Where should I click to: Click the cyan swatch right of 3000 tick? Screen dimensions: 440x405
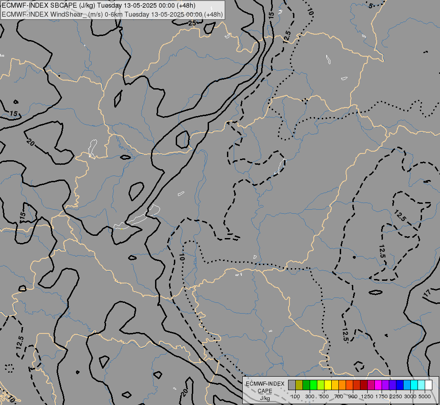[x=414, y=385]
